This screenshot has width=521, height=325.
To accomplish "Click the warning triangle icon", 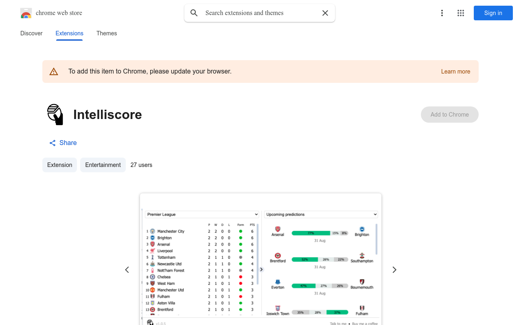I will [54, 71].
